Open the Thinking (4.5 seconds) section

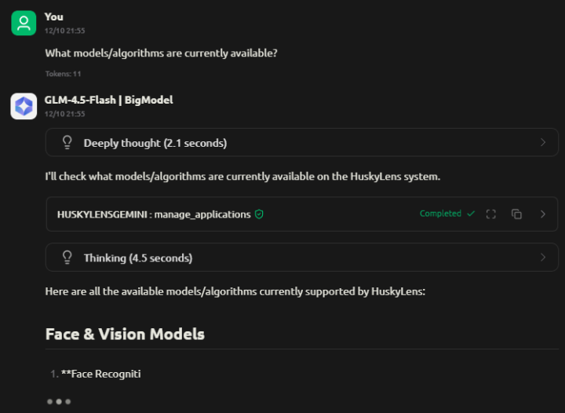138,258
